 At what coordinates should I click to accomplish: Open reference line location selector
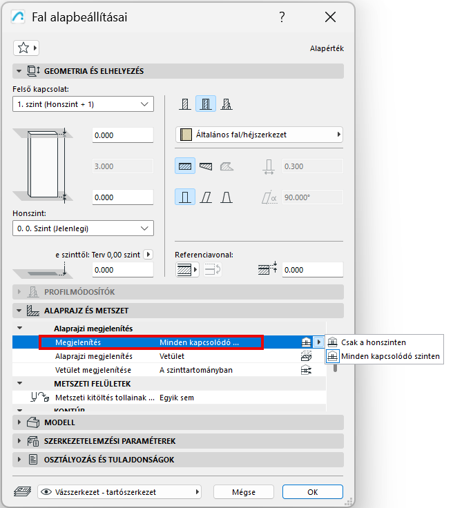tap(187, 270)
